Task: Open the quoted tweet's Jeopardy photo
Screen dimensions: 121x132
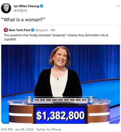Action: (x=60, y=84)
